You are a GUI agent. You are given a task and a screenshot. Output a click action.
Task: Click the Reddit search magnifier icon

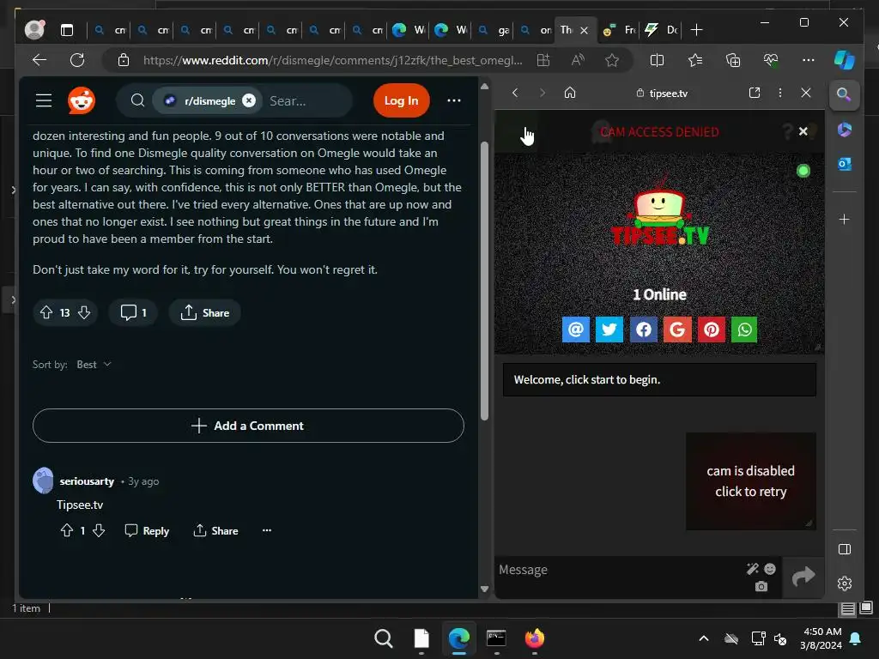pyautogui.click(x=137, y=100)
